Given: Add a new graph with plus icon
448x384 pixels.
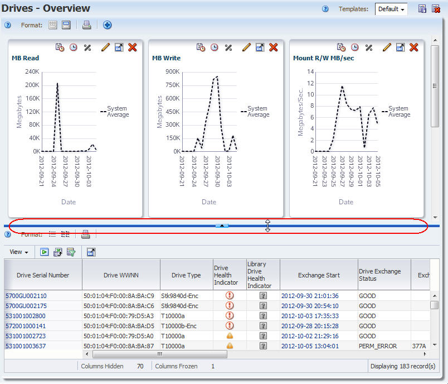Looking at the screenshot, I should click(108, 25).
